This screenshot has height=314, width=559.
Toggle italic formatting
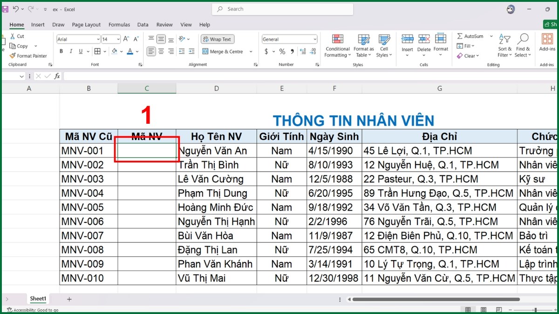click(70, 51)
